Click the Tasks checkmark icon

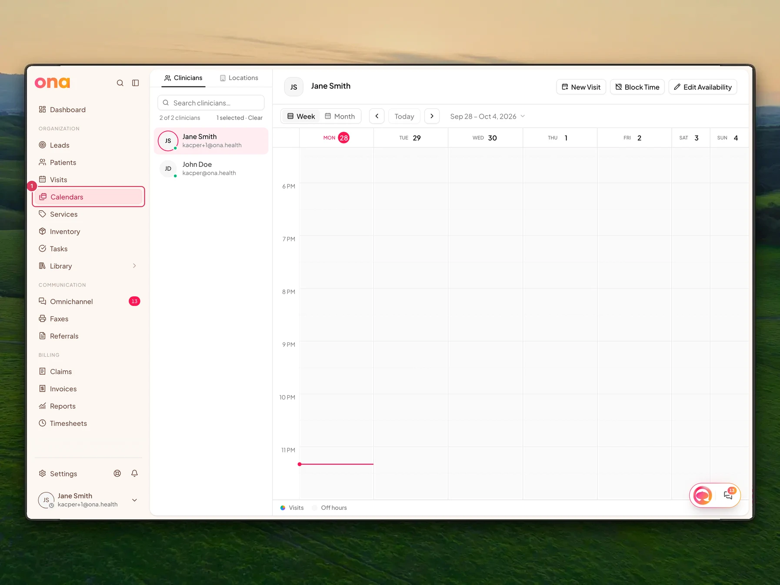click(42, 249)
